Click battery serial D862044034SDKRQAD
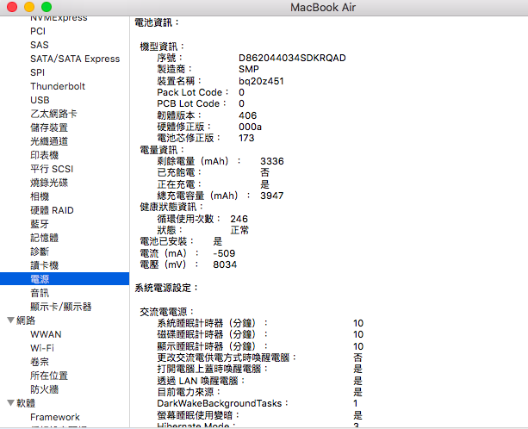Screen dimensions: 528x429 click(292, 58)
